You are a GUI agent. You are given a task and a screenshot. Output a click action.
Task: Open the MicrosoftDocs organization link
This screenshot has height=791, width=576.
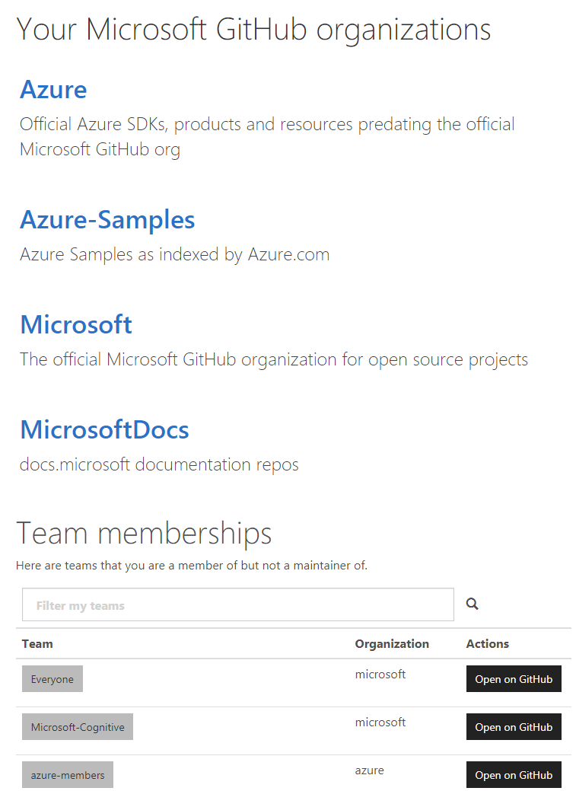tap(104, 429)
